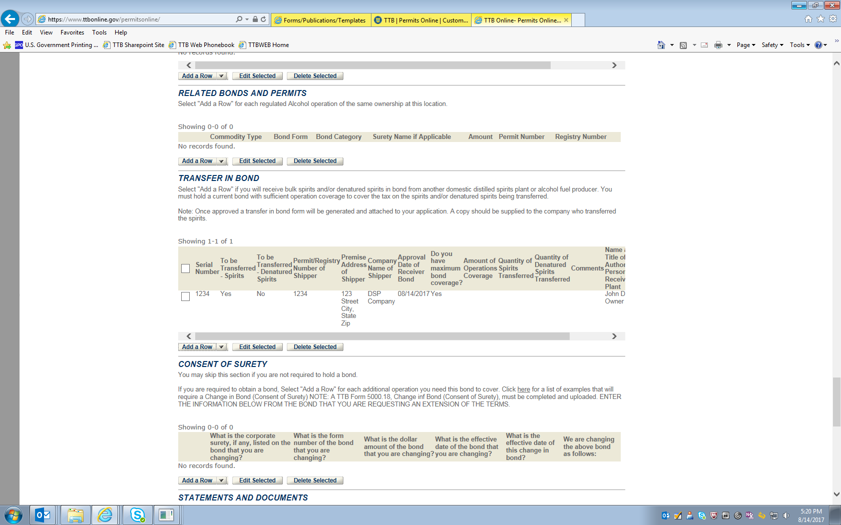Expand the Page menu dropdown
841x525 pixels.
pos(746,45)
